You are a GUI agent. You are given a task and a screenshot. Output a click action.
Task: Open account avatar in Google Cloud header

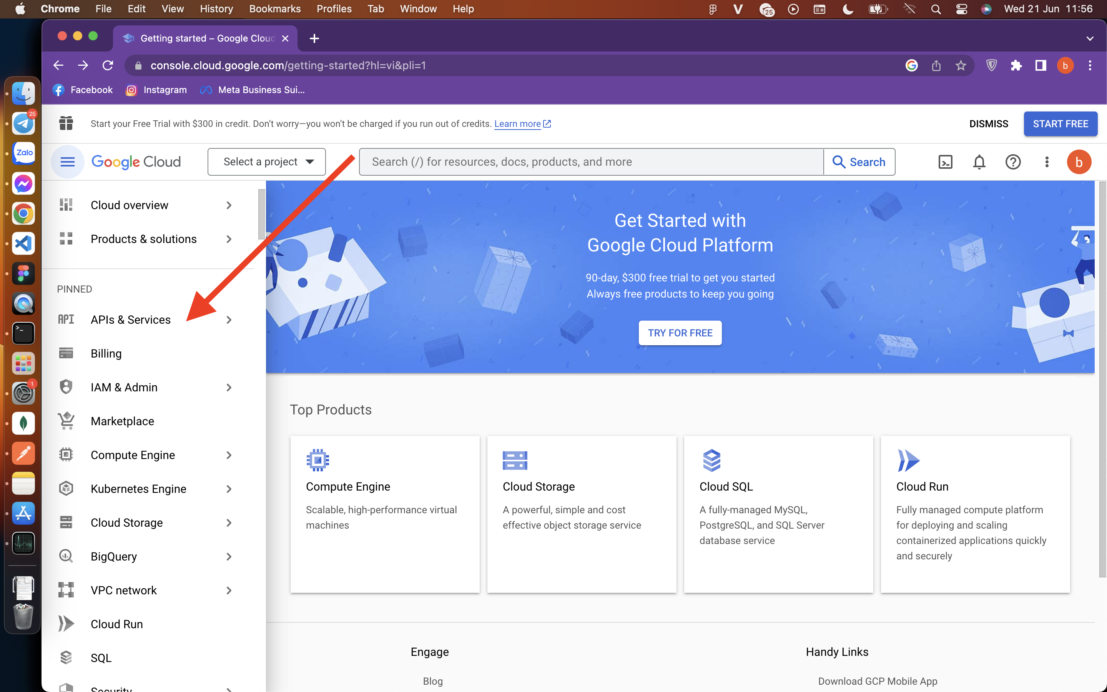[1079, 162]
